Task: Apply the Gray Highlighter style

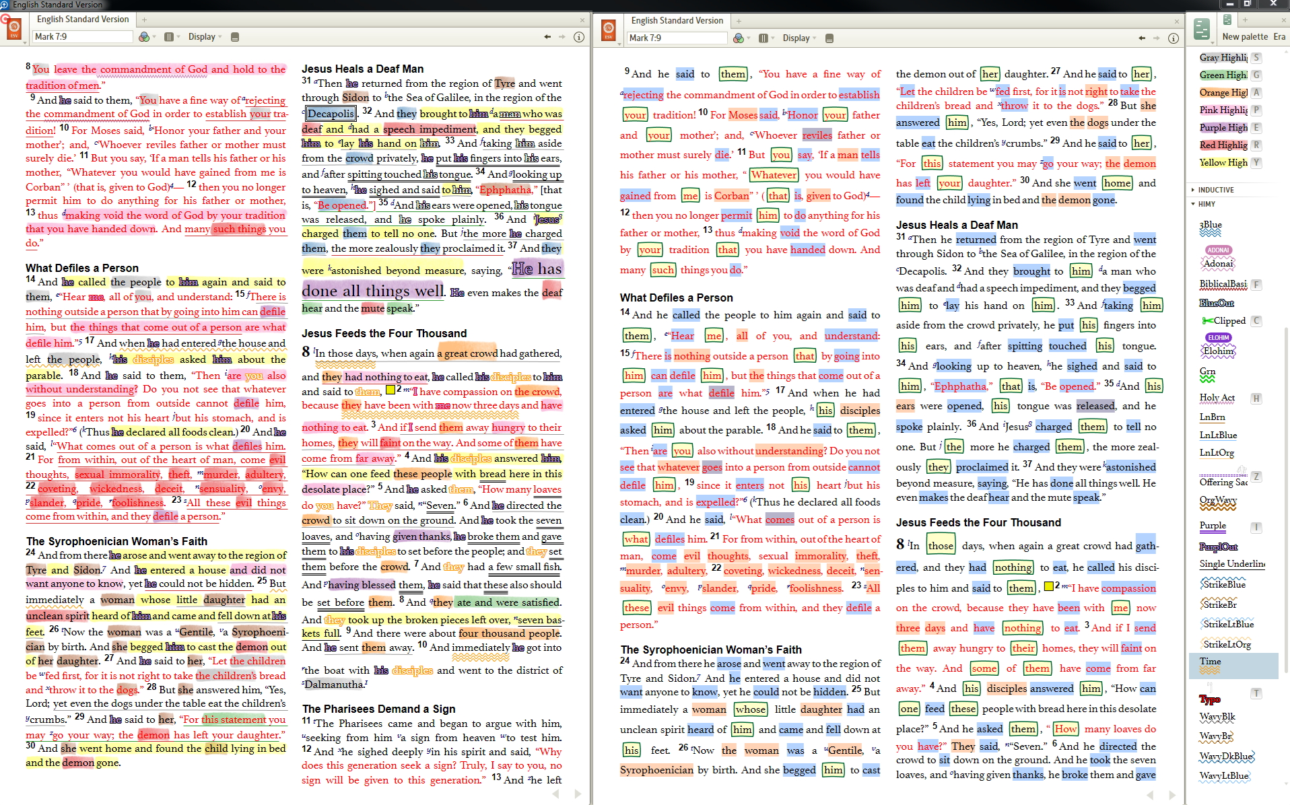Action: click(1223, 58)
